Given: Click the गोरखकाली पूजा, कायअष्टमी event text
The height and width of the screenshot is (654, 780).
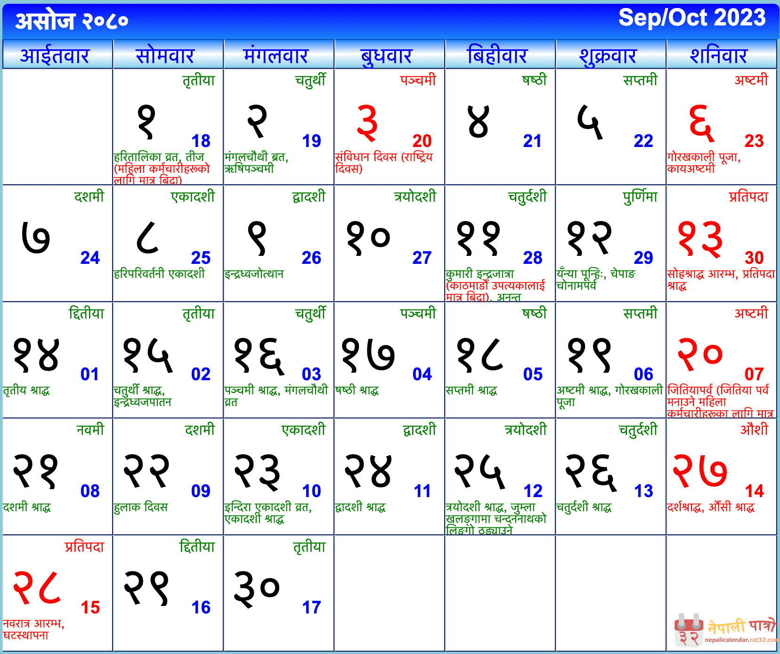Looking at the screenshot, I should click(704, 163).
